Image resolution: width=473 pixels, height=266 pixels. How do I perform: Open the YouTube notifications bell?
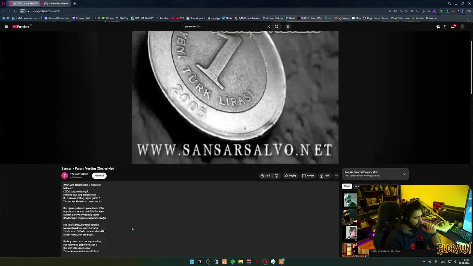click(453, 27)
